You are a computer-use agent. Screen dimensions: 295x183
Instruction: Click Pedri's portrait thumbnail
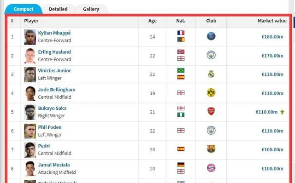click(30, 150)
